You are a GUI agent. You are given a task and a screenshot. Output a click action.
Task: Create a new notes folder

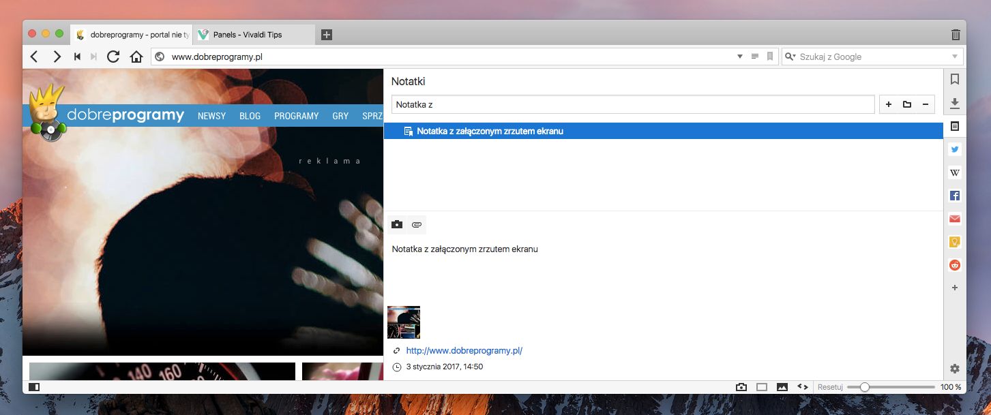point(907,104)
